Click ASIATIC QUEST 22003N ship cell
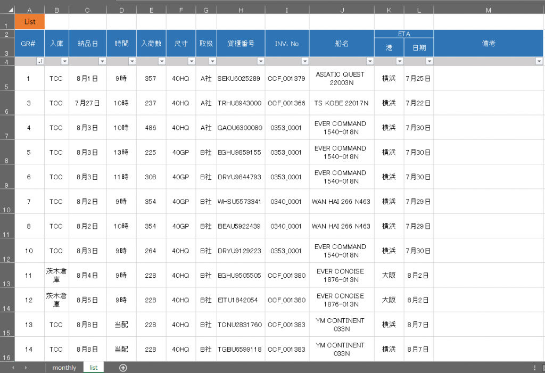This screenshot has height=373, width=545. 341,79
